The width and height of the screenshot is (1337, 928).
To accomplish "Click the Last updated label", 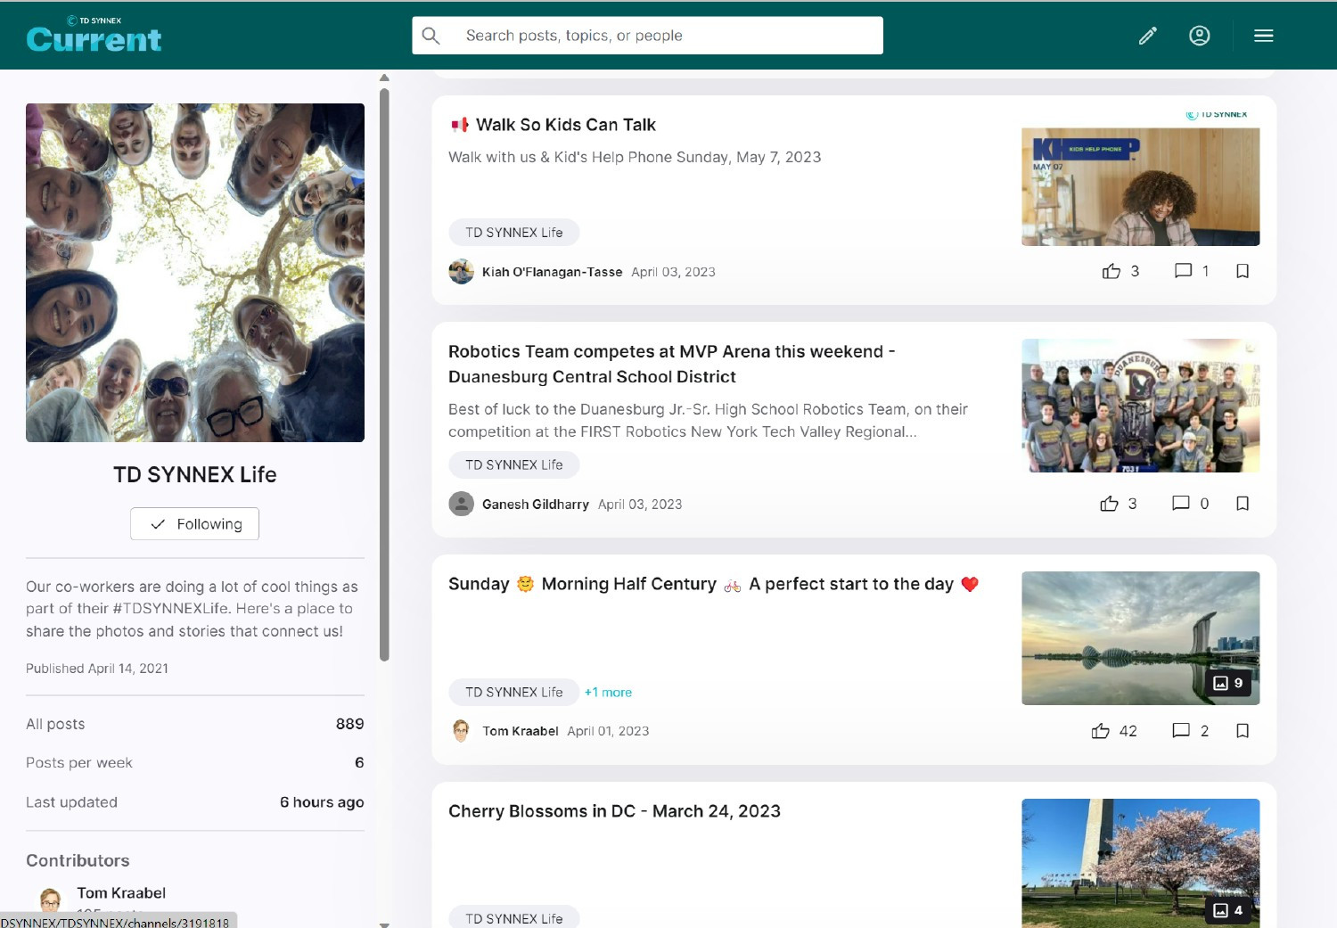I will [71, 802].
